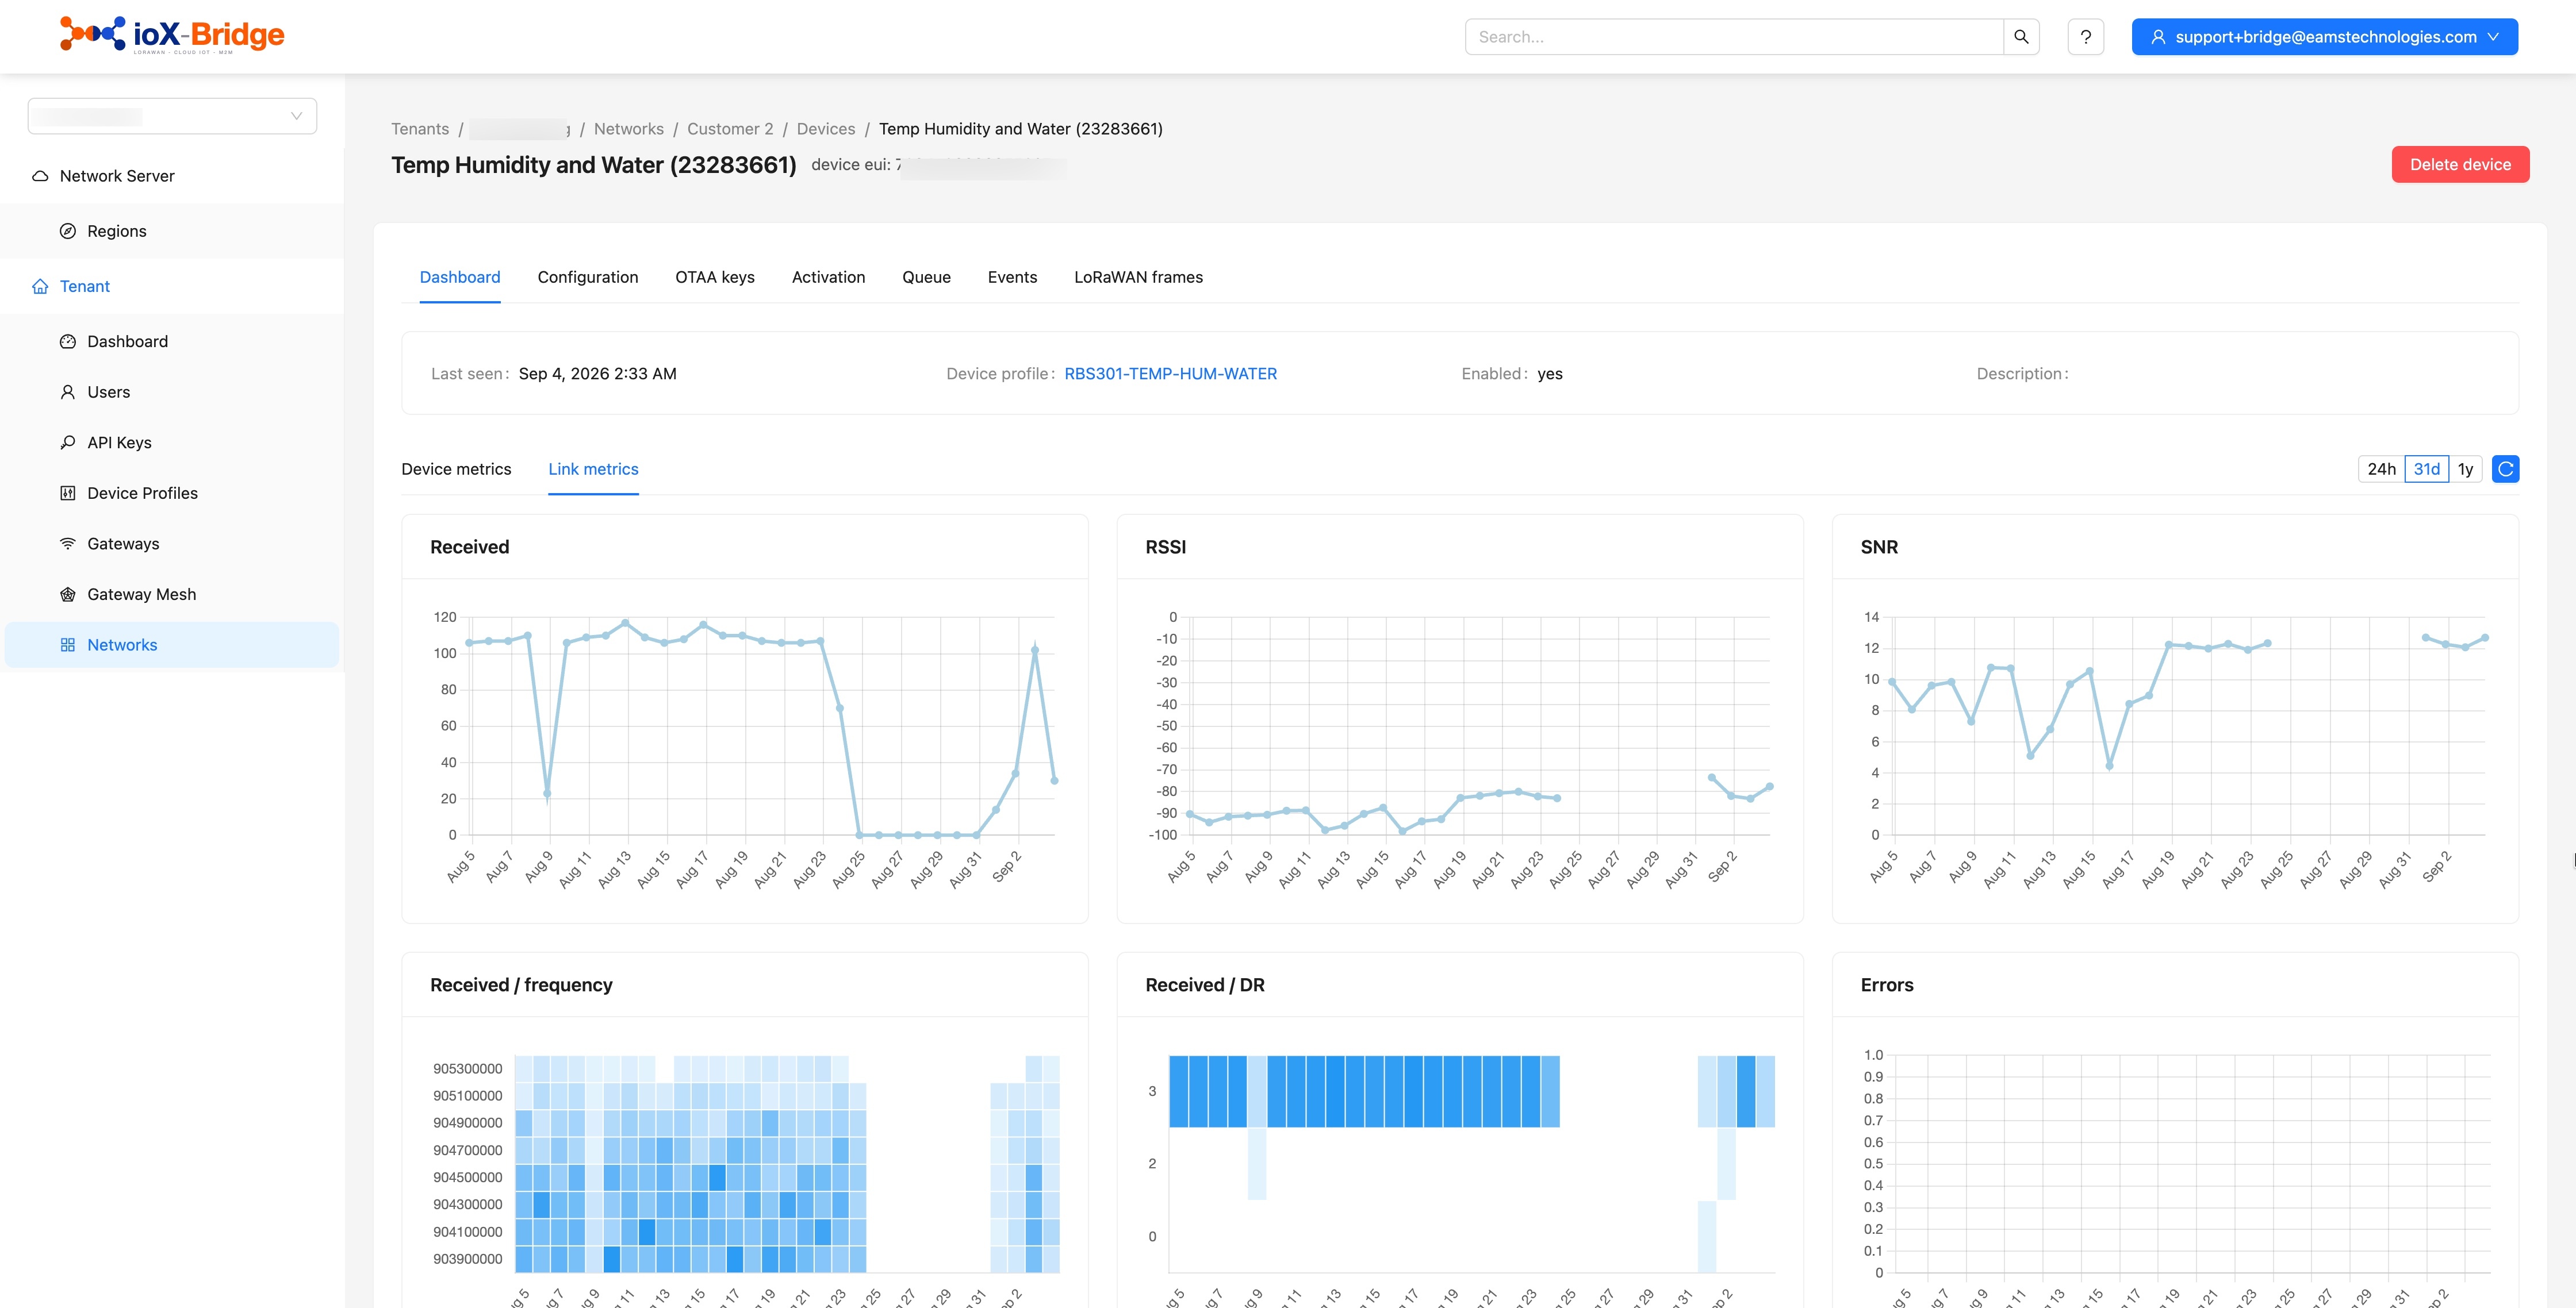Click the Network Server cloud icon
The image size is (2576, 1308).
point(40,176)
